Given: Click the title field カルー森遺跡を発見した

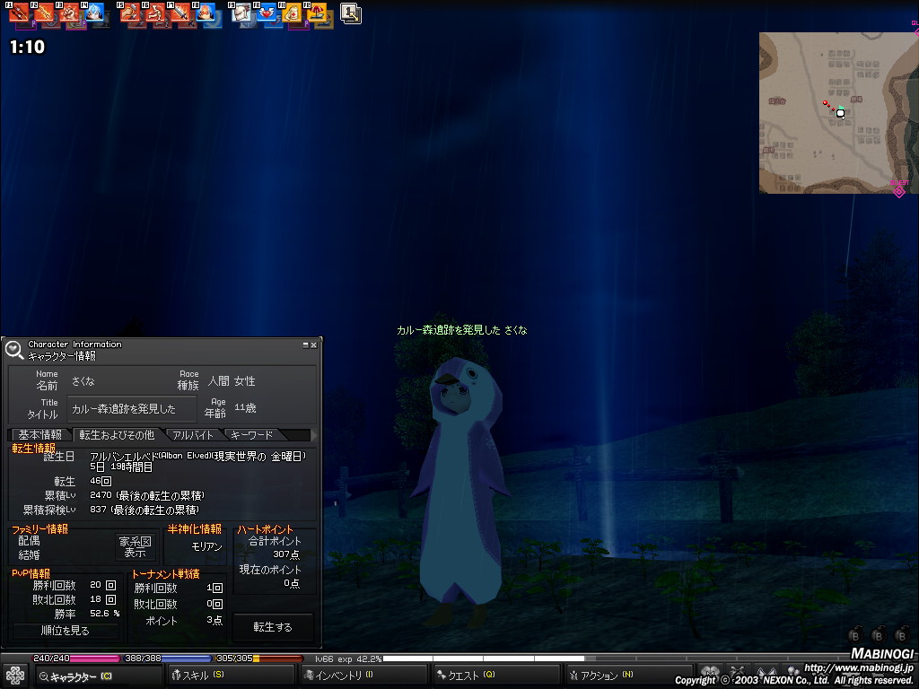Looking at the screenshot, I should tap(132, 409).
